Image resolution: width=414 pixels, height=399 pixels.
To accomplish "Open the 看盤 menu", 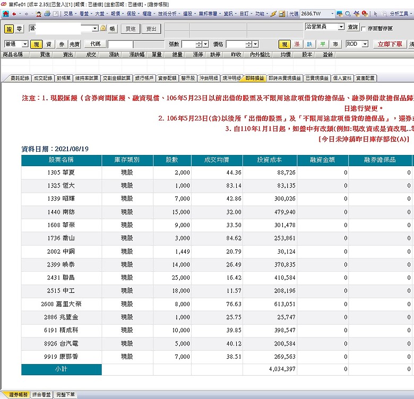I will (86, 14).
